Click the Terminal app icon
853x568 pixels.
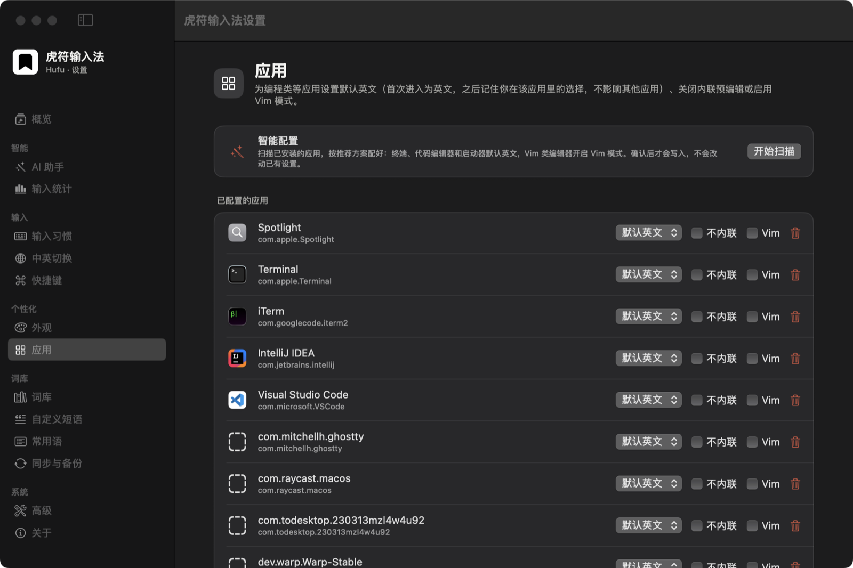(x=237, y=274)
